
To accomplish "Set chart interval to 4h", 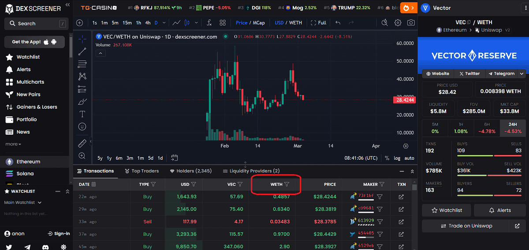I will coord(148,22).
